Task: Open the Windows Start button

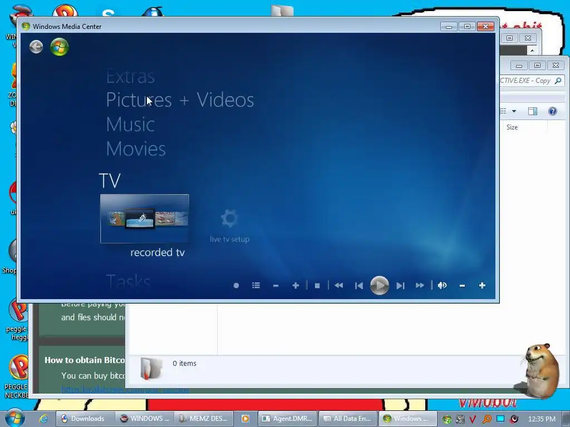Action: [x=14, y=418]
